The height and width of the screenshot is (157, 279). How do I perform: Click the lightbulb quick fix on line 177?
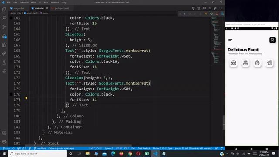tap(26, 98)
